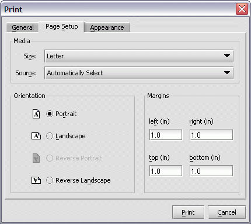Switch to the Page Setup tab
251x224 pixels.
point(62,26)
